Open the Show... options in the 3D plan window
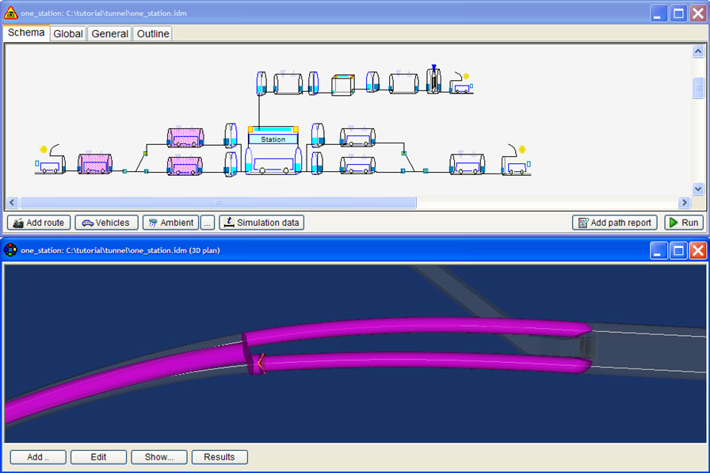The width and height of the screenshot is (710, 473). (x=159, y=457)
